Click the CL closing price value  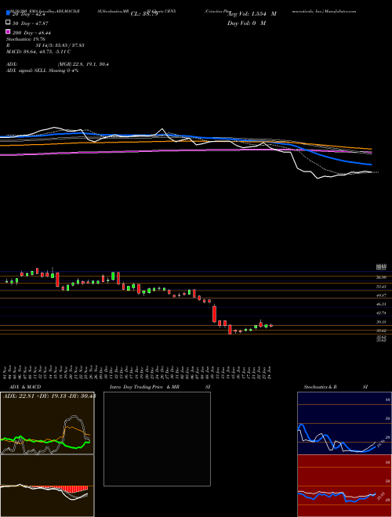144,14
